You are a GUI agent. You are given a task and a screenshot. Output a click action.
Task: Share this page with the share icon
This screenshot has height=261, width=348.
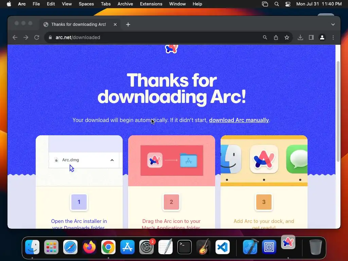point(276,37)
